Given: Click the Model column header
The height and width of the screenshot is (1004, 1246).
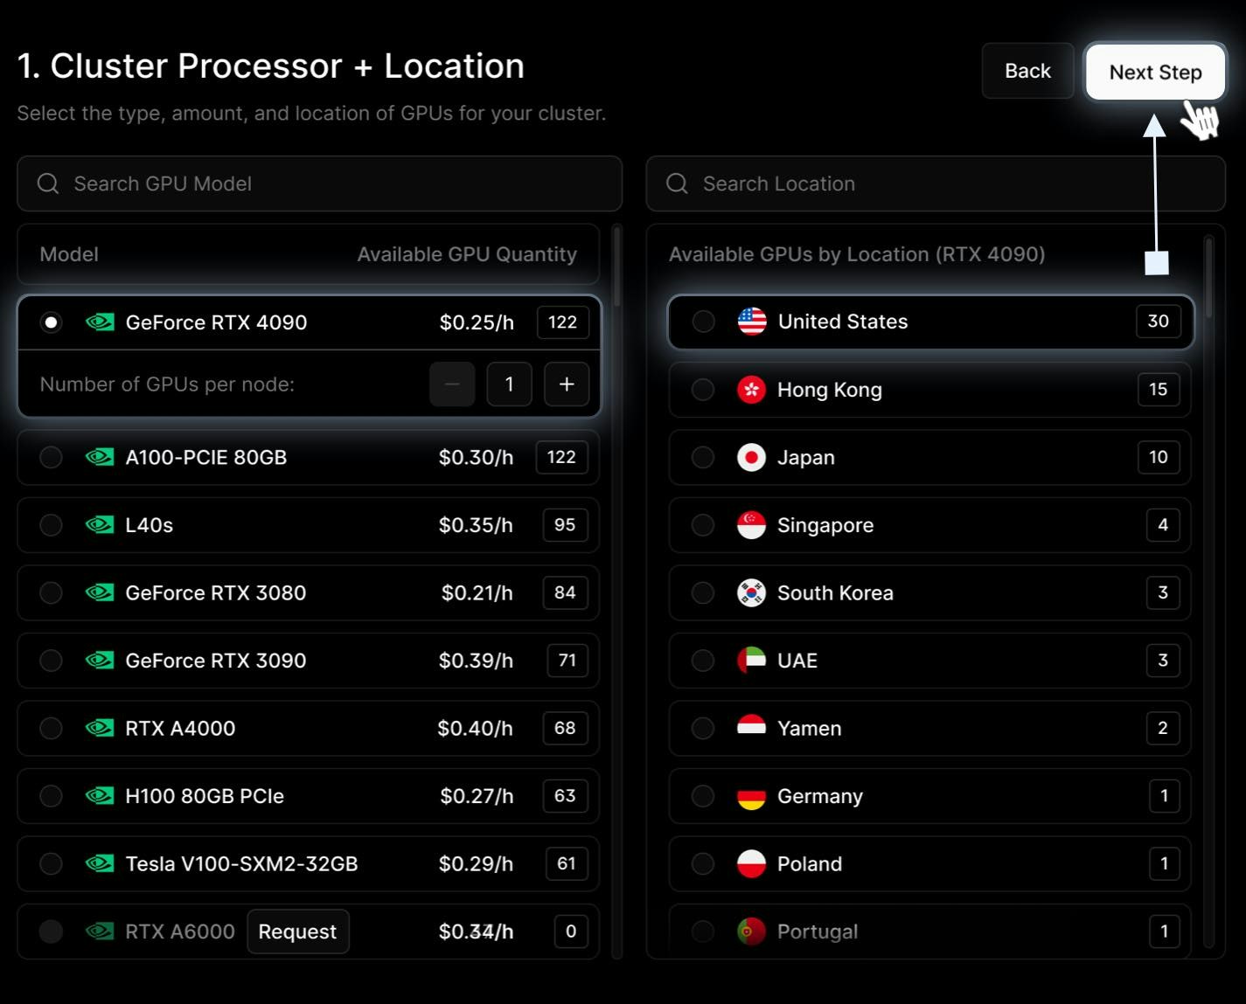Looking at the screenshot, I should [x=69, y=254].
